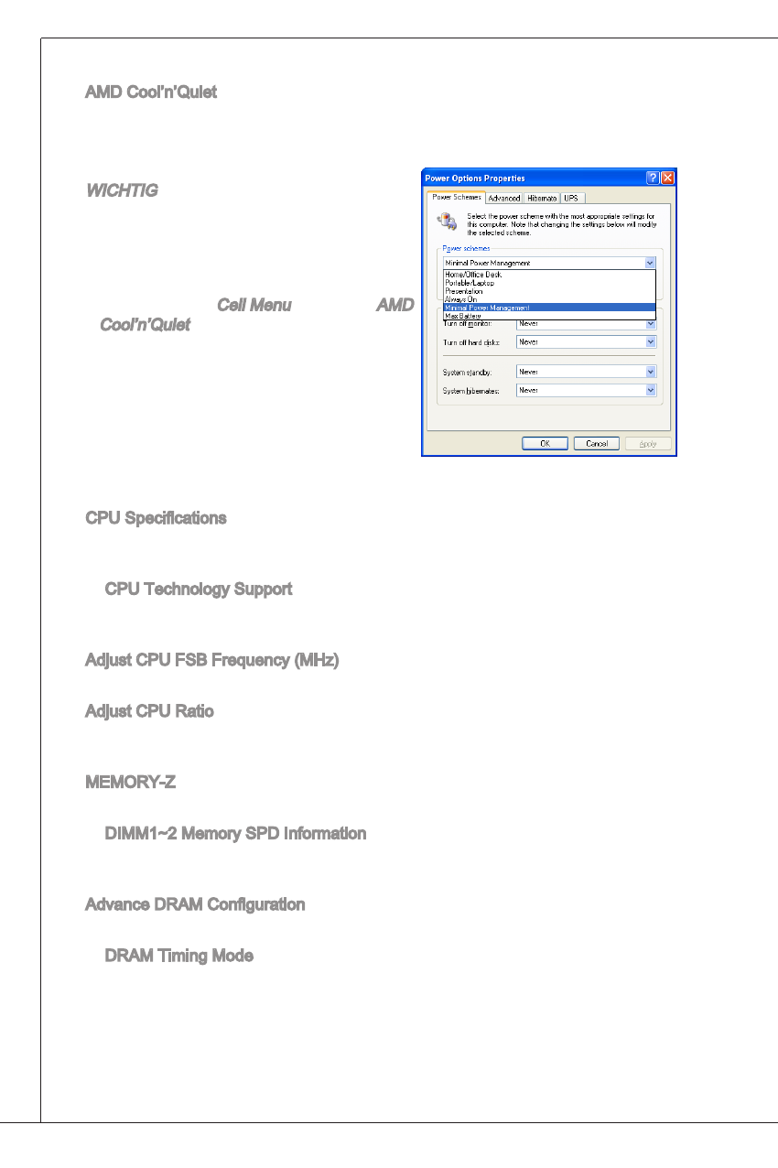The width and height of the screenshot is (778, 1168).
Task: Click the DRAM Timing Mode heading
Action: 179,956
